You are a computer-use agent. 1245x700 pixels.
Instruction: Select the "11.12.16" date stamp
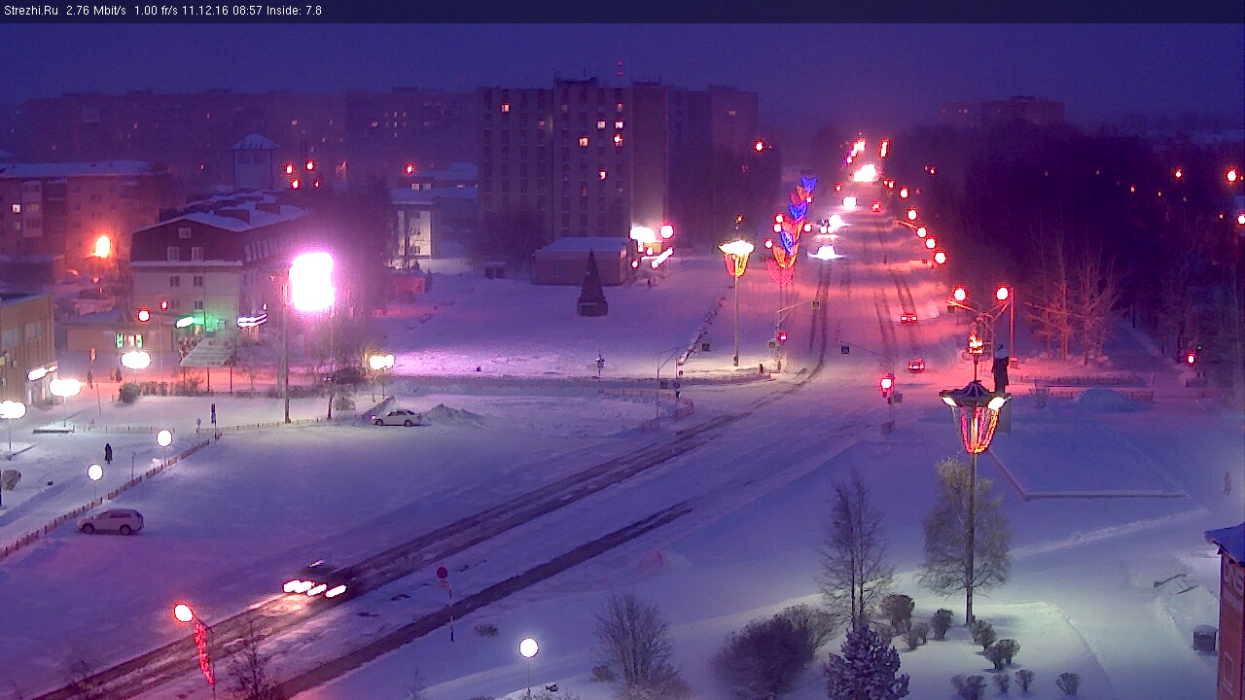204,11
